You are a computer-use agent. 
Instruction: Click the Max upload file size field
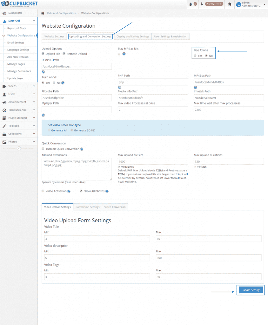(x=153, y=161)
